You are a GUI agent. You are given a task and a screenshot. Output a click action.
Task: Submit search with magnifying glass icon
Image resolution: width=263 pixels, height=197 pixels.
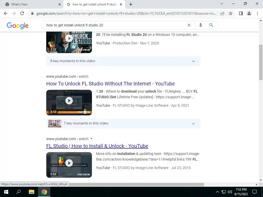coord(211,25)
